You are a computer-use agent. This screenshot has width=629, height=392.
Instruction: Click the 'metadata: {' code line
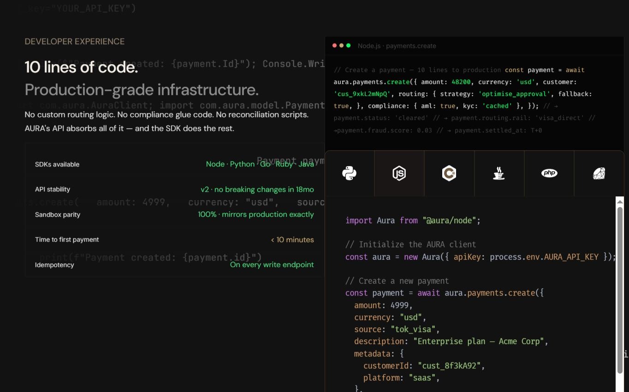pyautogui.click(x=379, y=354)
